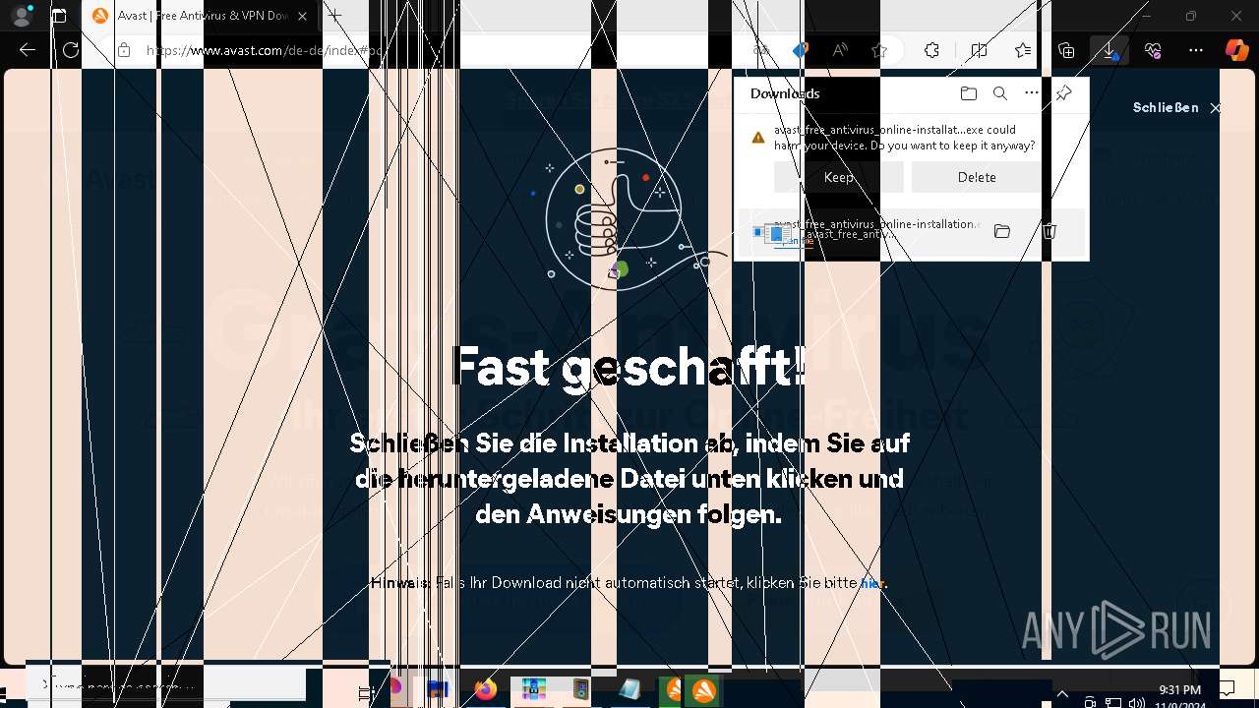Go back to the previous page
Viewport: 1259px width, 708px height.
tap(28, 50)
